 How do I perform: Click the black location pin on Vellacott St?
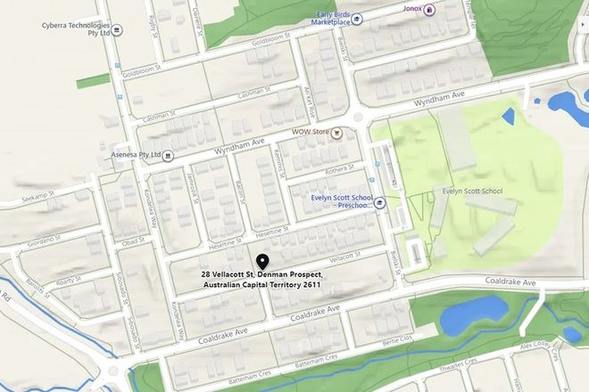point(262,262)
